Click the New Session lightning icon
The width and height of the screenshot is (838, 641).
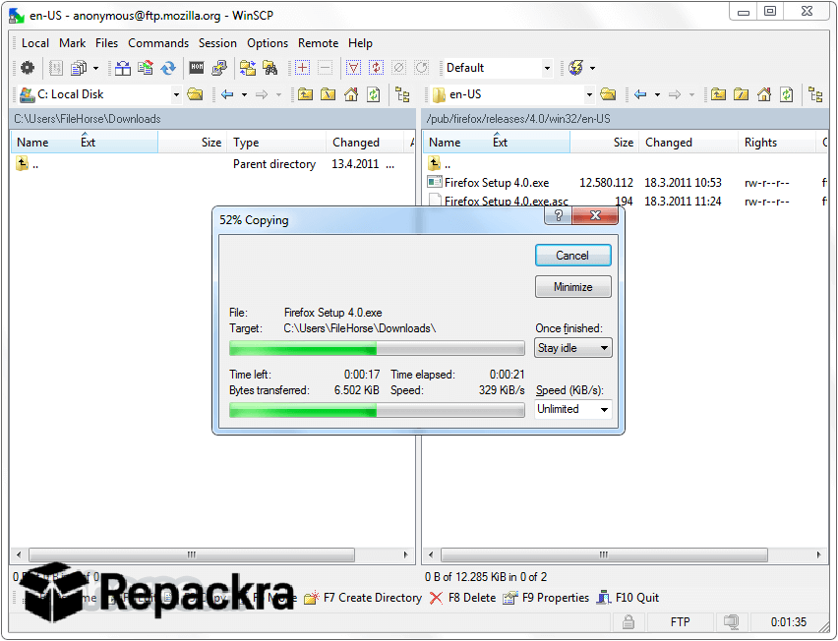point(576,68)
